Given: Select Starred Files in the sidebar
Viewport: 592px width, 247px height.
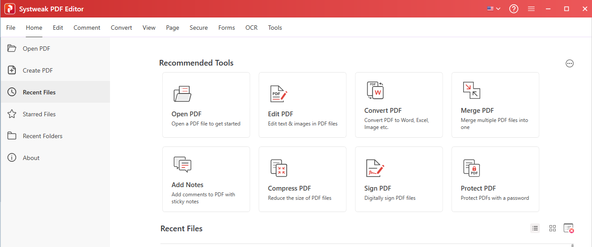Looking at the screenshot, I should 39,114.
